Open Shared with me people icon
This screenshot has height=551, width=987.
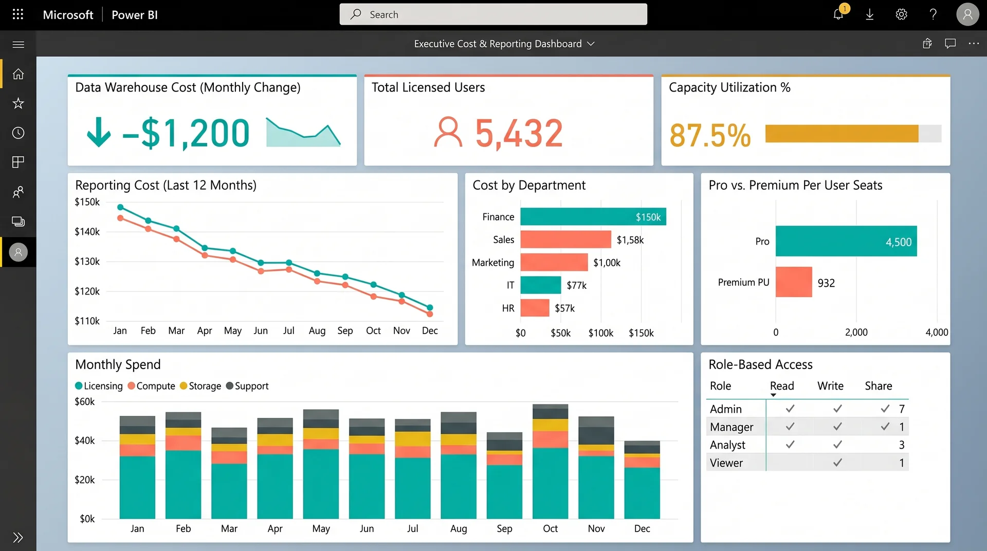click(18, 192)
